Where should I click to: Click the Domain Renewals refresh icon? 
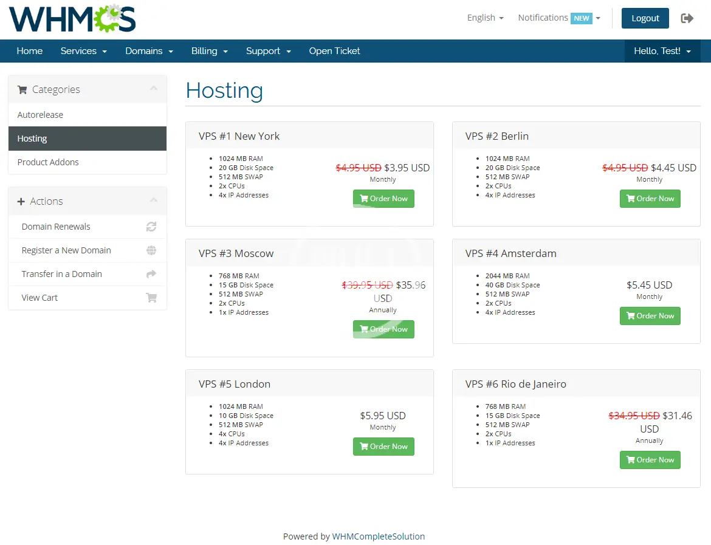[x=151, y=227]
